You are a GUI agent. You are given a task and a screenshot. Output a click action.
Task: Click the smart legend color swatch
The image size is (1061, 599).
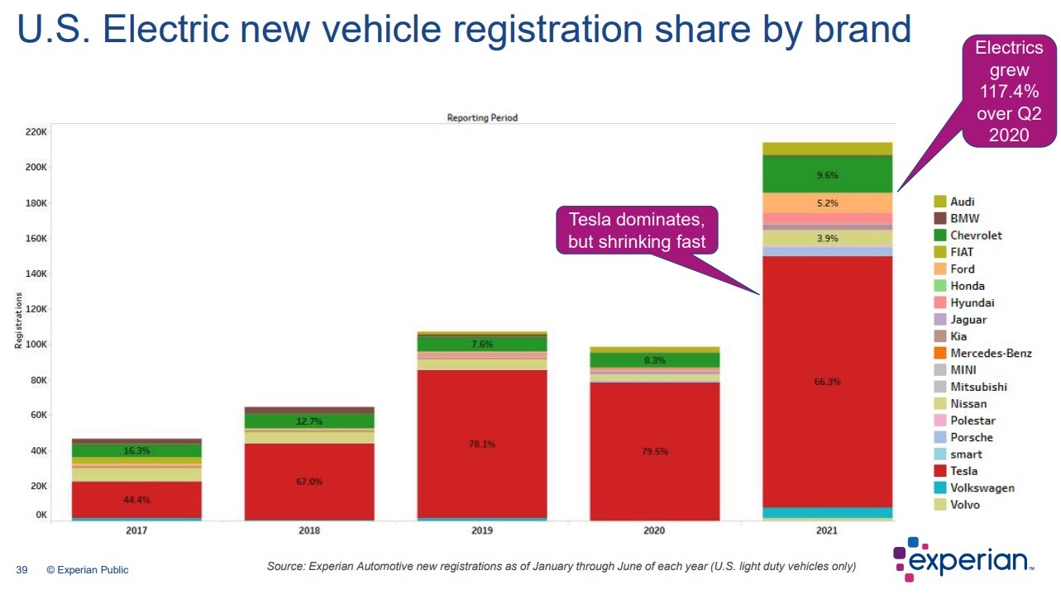[939, 454]
